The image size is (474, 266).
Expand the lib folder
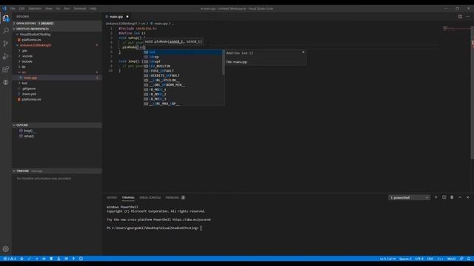point(57,67)
